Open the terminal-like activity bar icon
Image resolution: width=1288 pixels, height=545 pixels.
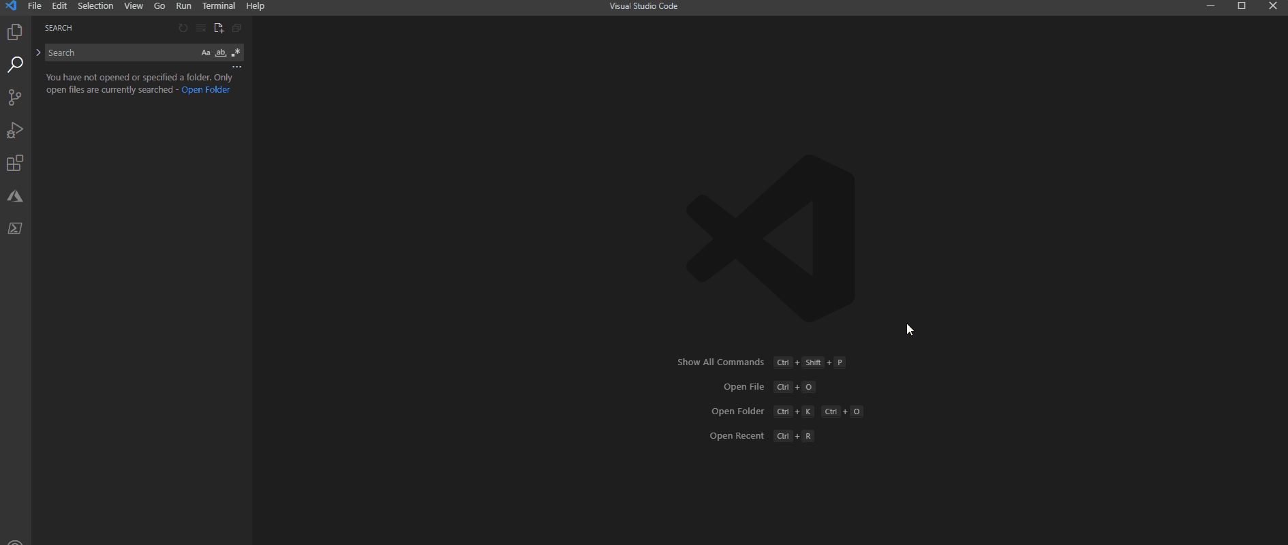click(x=15, y=228)
